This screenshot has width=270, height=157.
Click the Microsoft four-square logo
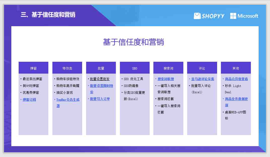(x=233, y=16)
